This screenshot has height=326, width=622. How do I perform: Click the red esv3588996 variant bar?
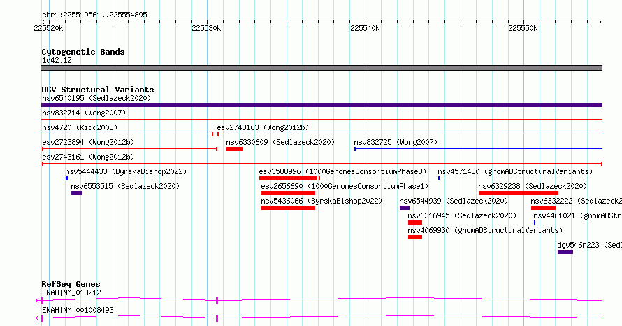[289, 178]
